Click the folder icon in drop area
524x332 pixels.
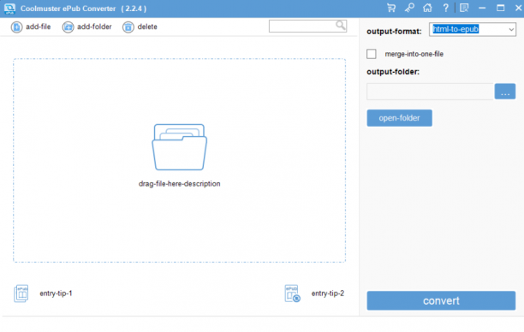(180, 147)
